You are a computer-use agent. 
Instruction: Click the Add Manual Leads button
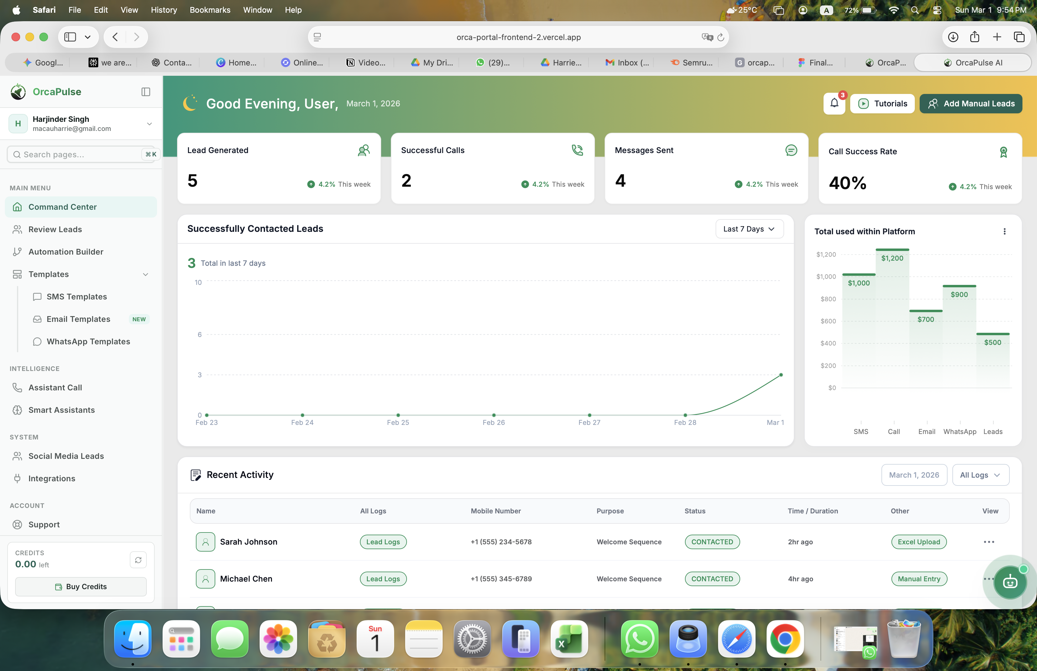[970, 103]
